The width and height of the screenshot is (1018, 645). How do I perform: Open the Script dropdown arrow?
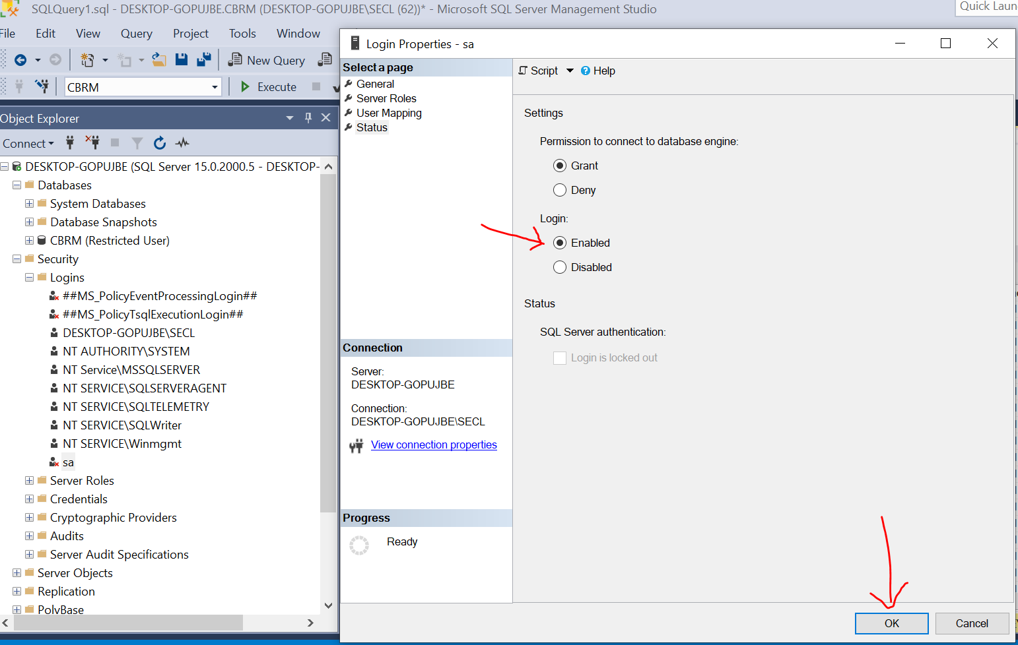pos(570,71)
